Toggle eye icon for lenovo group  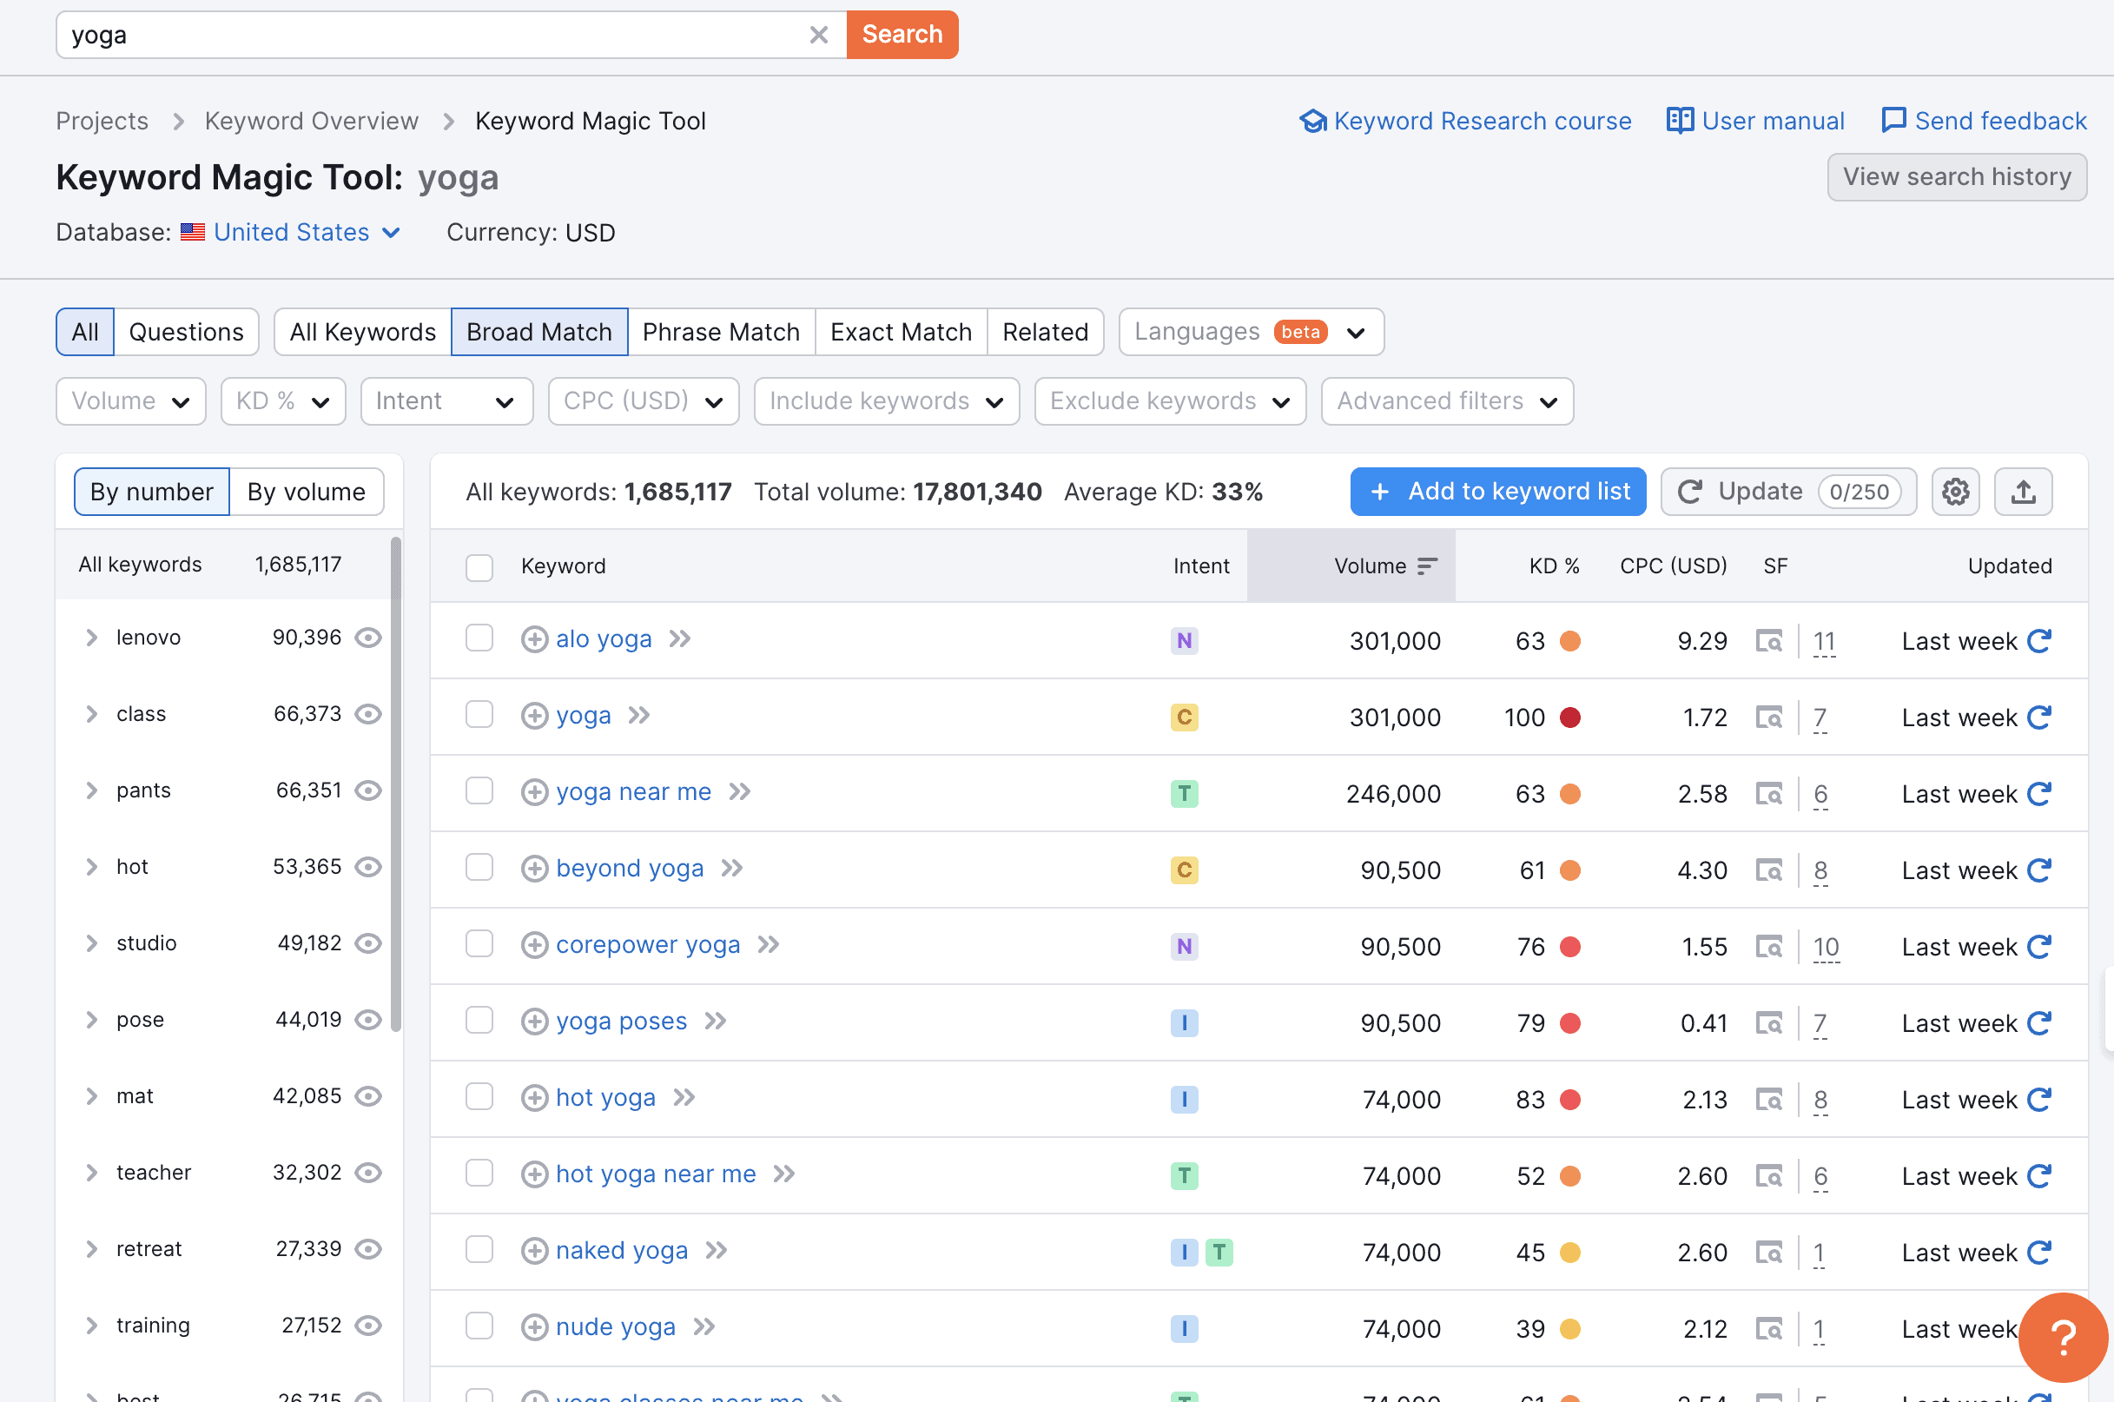coord(368,638)
